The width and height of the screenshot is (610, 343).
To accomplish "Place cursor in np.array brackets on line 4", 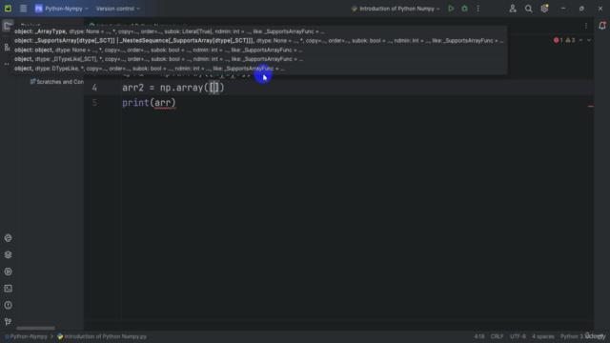I will (214, 88).
